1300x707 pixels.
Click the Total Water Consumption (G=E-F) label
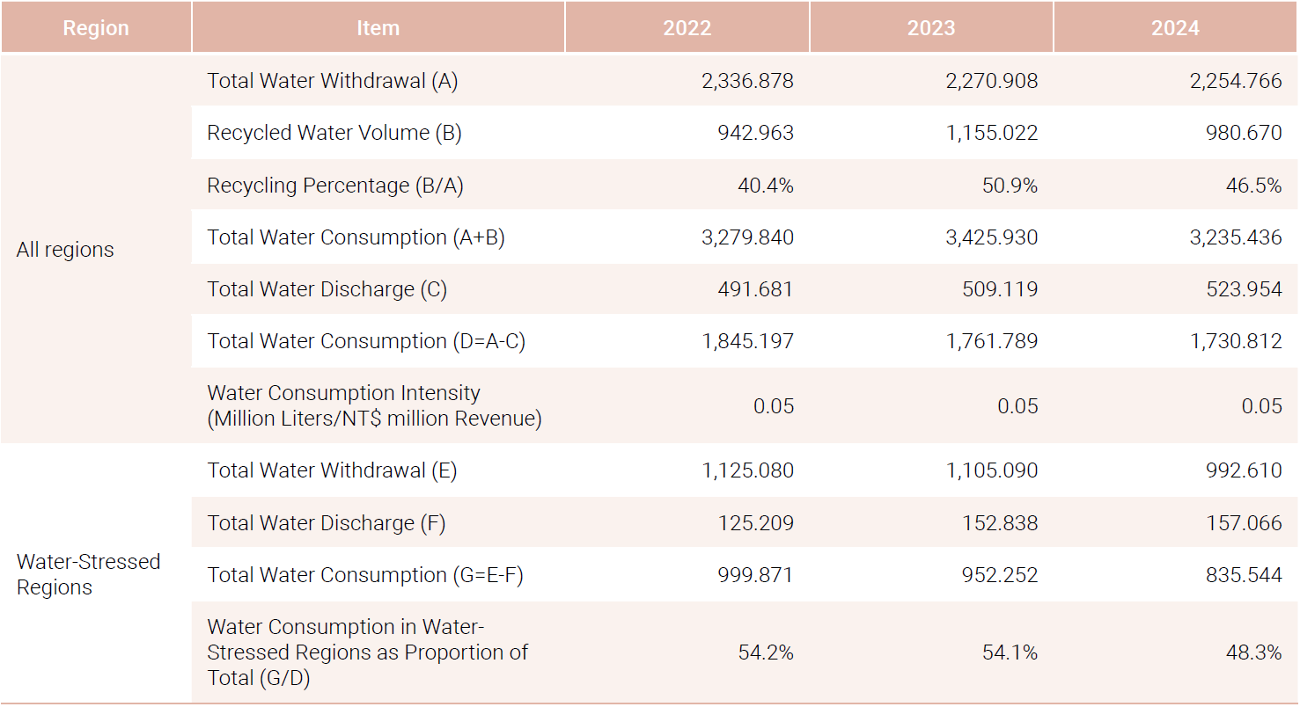(x=366, y=575)
